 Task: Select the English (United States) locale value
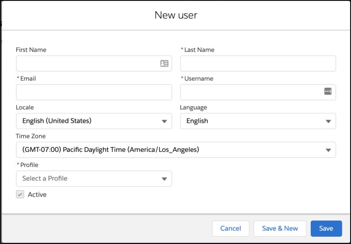coord(57,121)
